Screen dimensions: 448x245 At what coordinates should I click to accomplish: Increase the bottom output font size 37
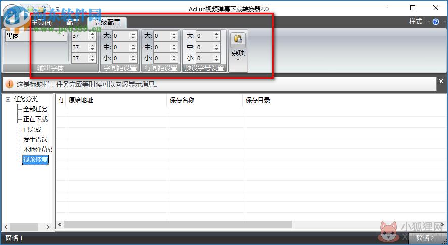coord(92,57)
